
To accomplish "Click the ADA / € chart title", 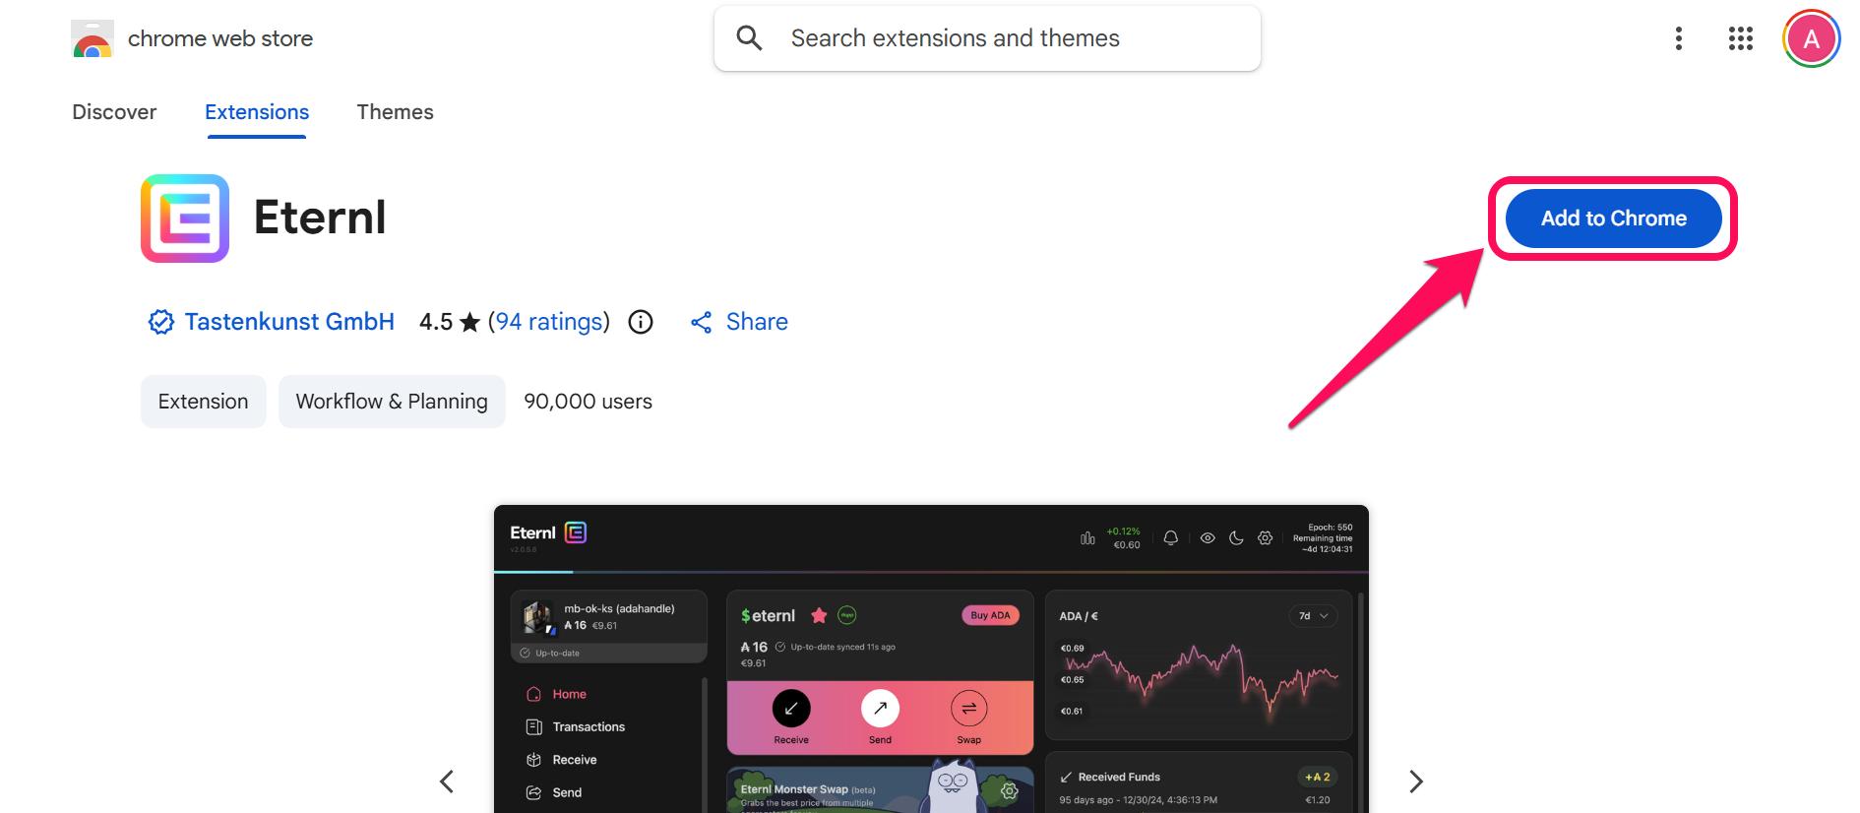I will tap(1079, 616).
